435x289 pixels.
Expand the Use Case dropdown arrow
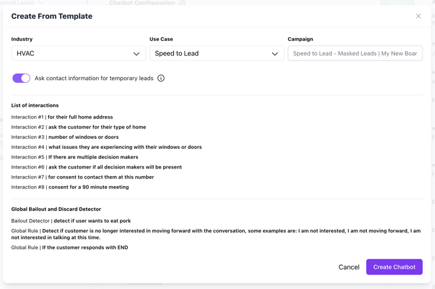[274, 54]
